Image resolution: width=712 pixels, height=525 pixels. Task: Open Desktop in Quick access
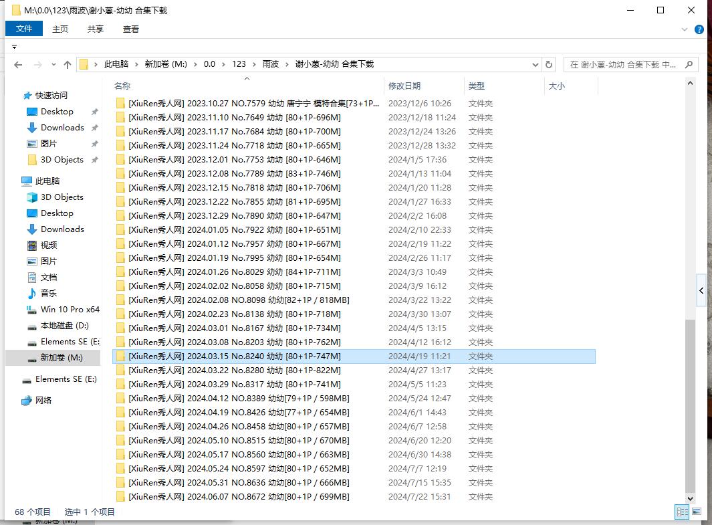click(x=57, y=112)
